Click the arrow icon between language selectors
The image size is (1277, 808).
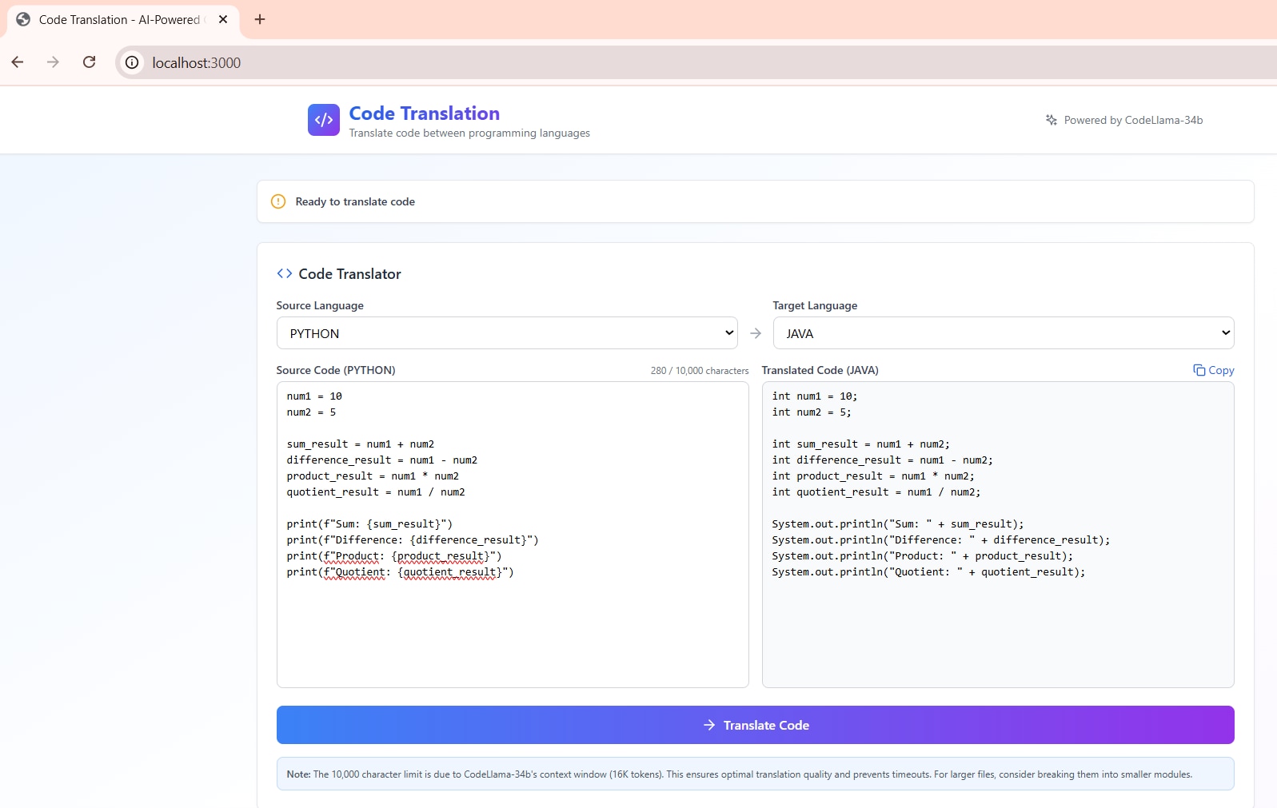coord(756,333)
